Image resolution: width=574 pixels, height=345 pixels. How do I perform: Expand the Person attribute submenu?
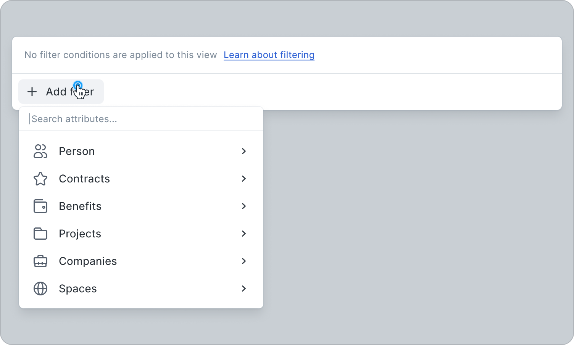tap(243, 151)
